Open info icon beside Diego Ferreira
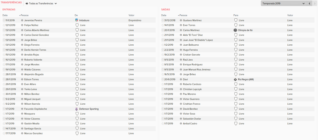Screen dimensions: 318x140 [22, 45]
